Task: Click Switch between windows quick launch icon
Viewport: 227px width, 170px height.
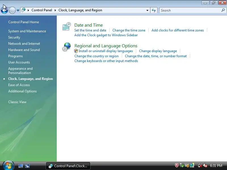Action: pyautogui.click(x=27, y=166)
